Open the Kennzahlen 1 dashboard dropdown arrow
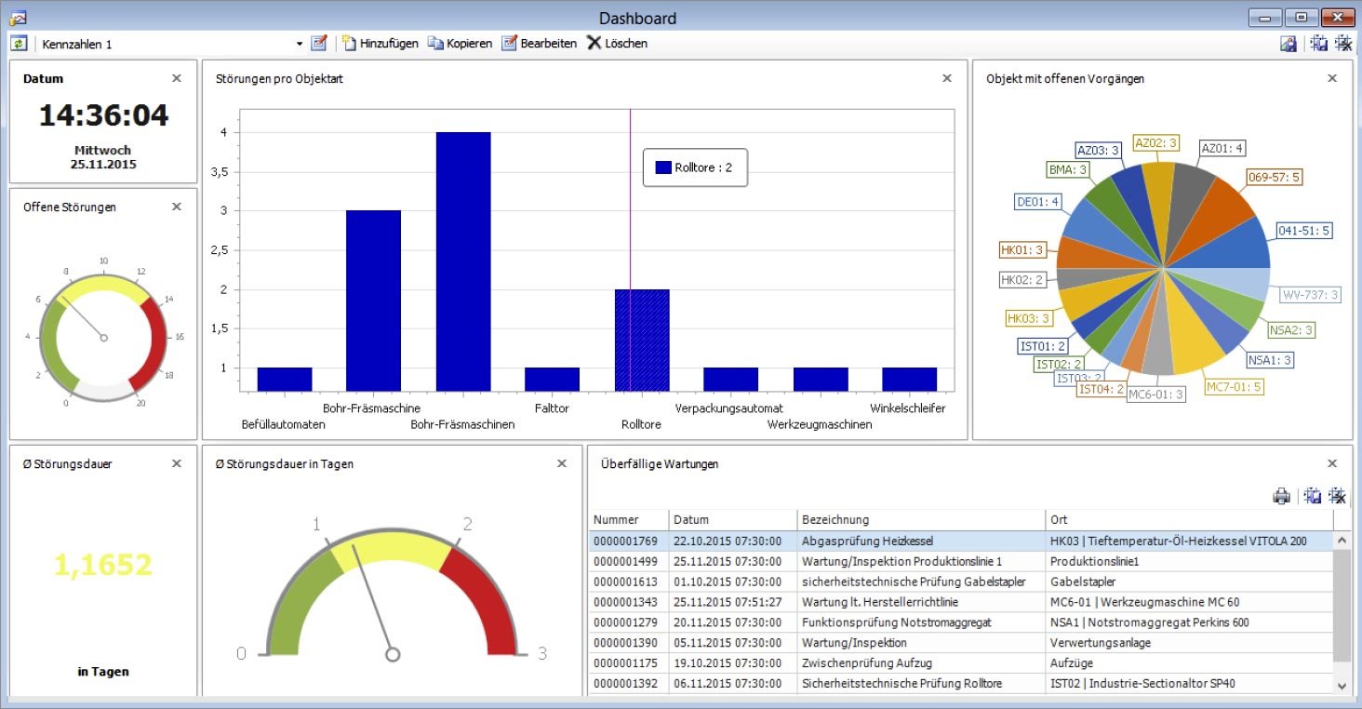1362x709 pixels. 300,44
